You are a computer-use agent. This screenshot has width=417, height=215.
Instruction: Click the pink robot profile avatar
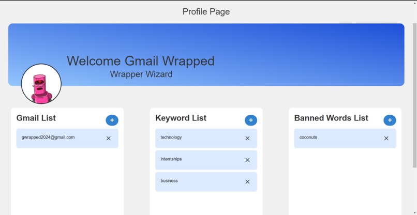click(41, 84)
